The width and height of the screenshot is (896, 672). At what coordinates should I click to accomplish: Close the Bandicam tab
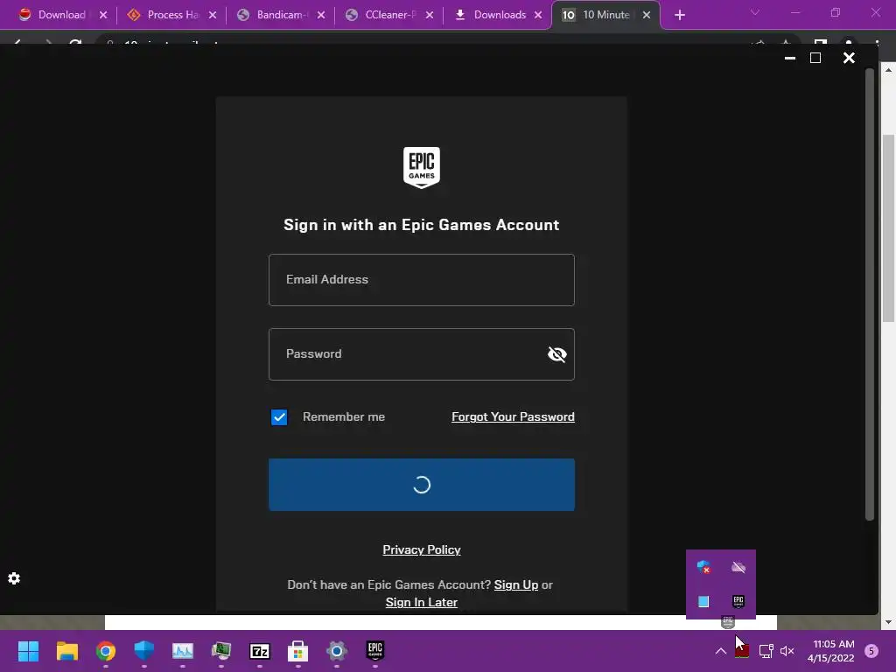(x=321, y=15)
